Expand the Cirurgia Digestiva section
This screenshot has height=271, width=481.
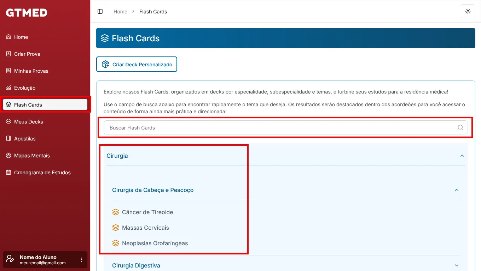click(456, 265)
